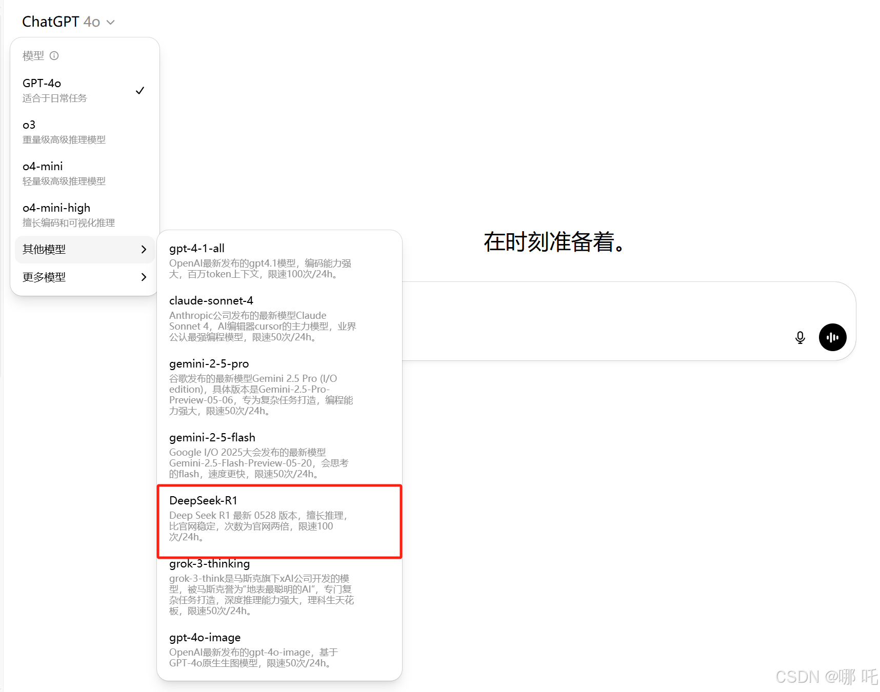
Task: Click the checkmark beside GPT-4o
Action: tap(140, 90)
